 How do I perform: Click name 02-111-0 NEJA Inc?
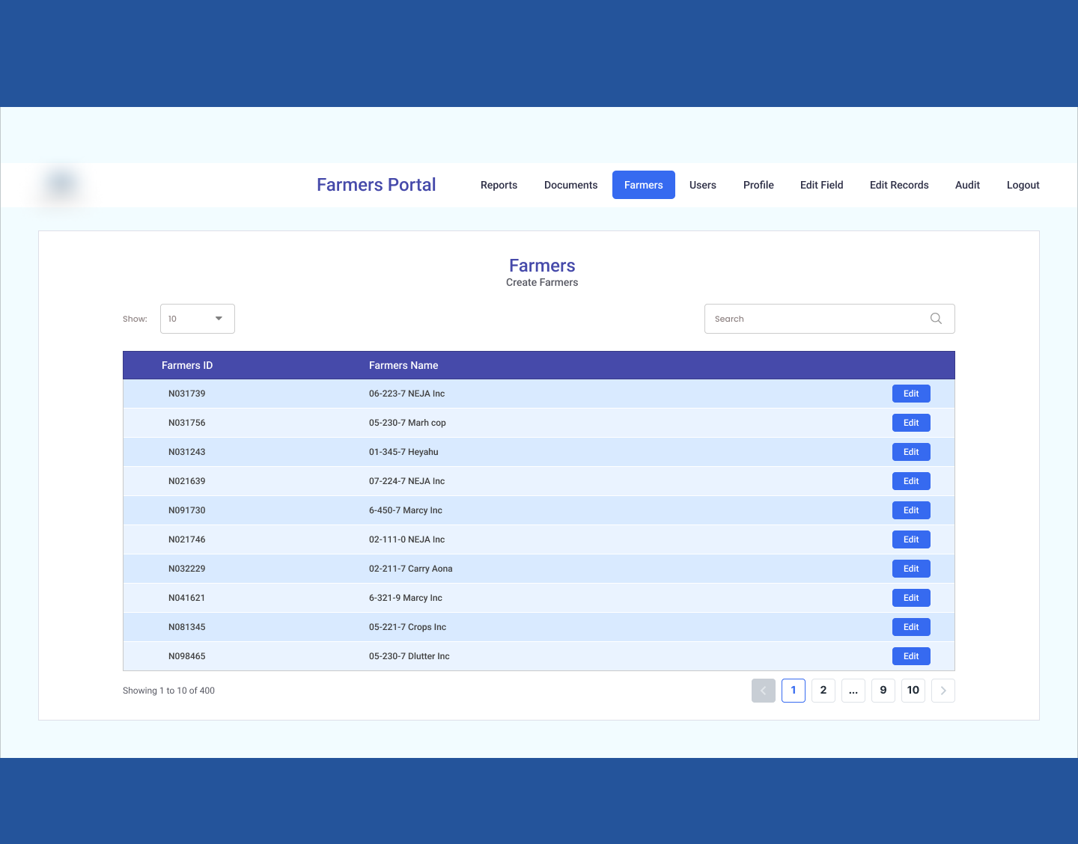tap(406, 539)
